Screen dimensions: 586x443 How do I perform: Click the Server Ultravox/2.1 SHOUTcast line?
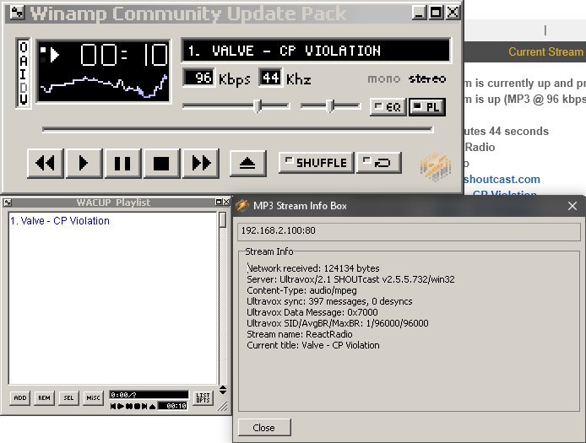coord(350,279)
